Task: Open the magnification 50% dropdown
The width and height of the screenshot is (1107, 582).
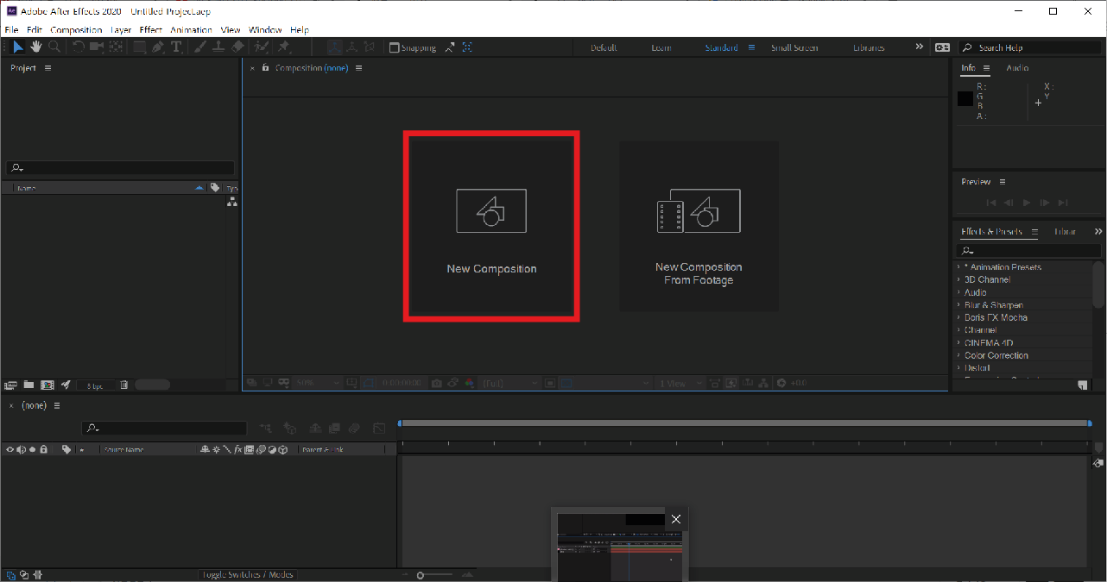Action: point(318,383)
